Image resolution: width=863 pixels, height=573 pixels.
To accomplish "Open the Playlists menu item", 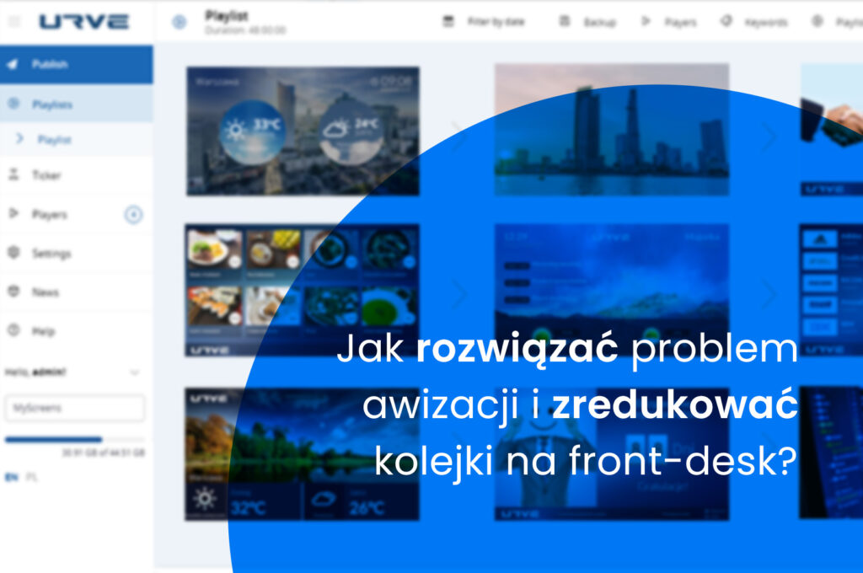I will (51, 104).
